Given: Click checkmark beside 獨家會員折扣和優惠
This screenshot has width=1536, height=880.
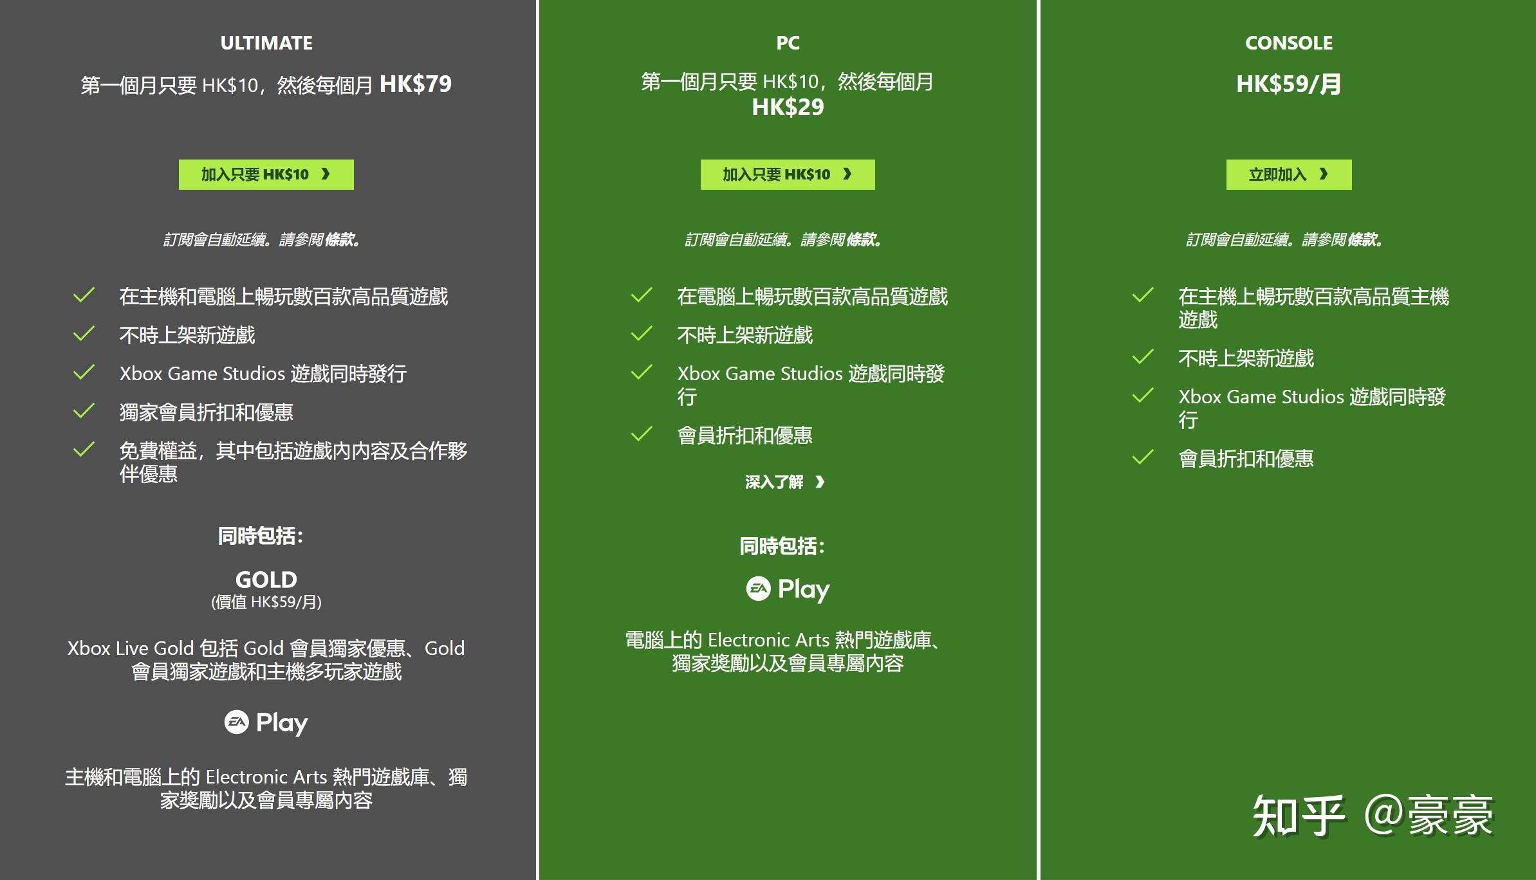Looking at the screenshot, I should coord(84,411).
